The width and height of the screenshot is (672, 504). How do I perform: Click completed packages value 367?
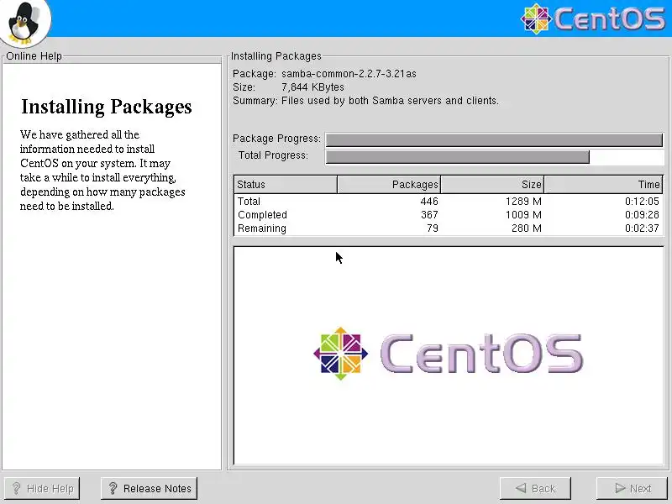429,215
